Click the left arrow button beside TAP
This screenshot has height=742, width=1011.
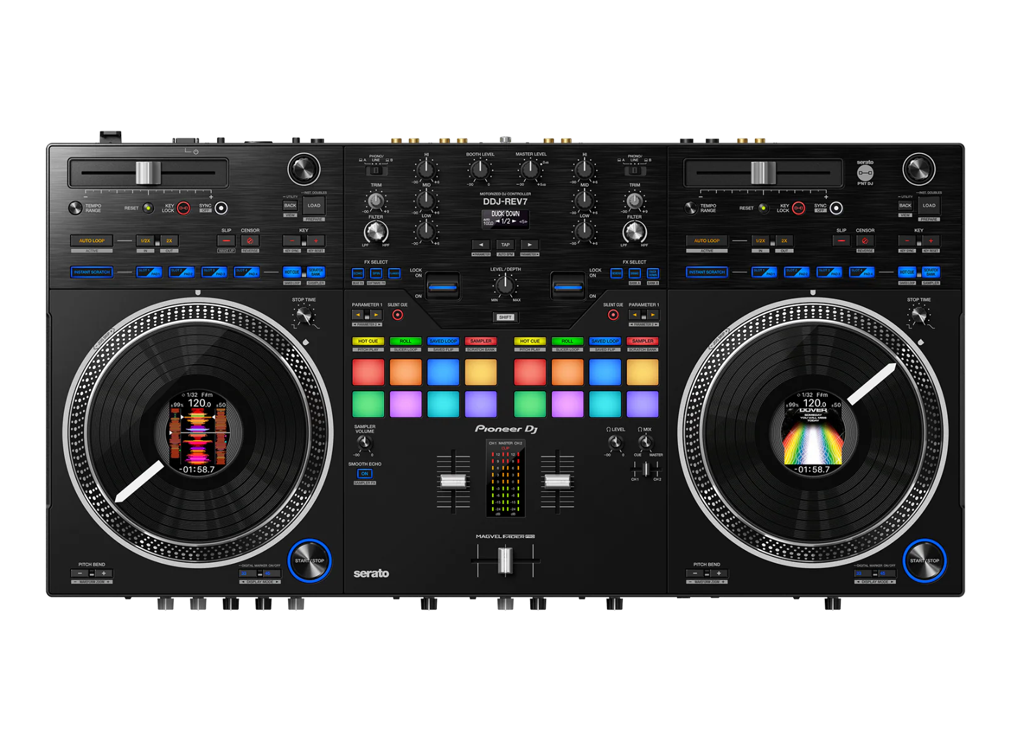(481, 245)
